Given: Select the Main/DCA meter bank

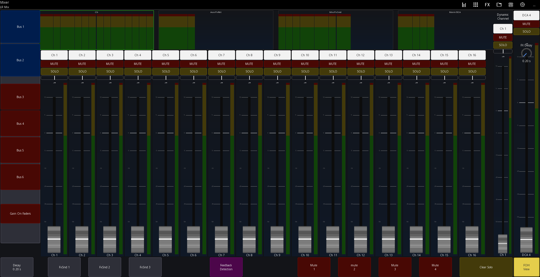Looking at the screenshot, I should coord(446,30).
